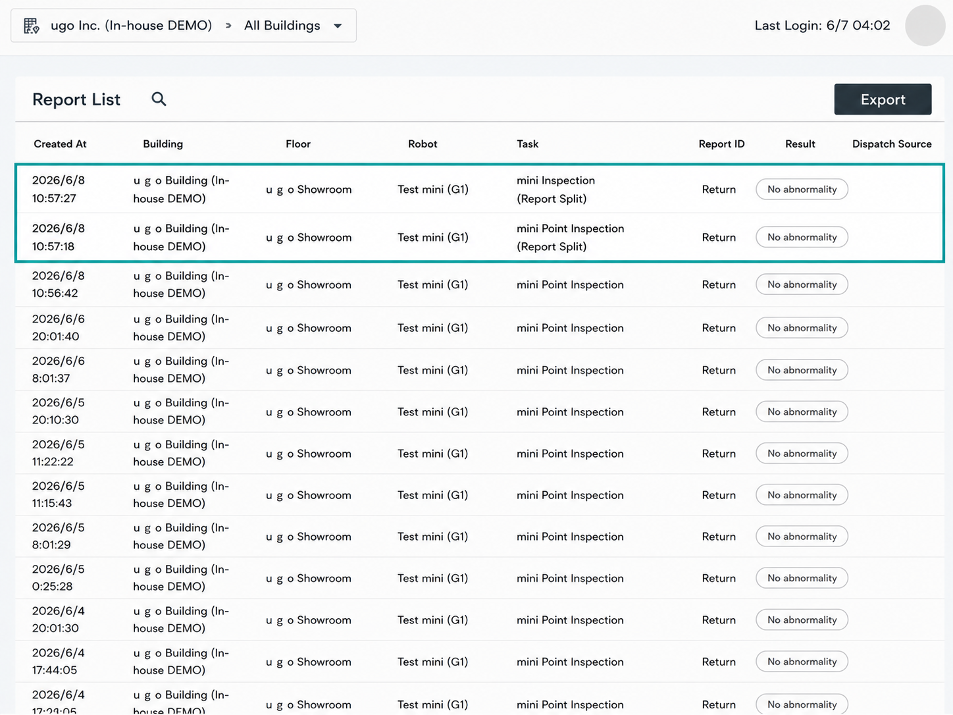This screenshot has width=953, height=715.
Task: Open the 10:57:27 mini Inspection report row
Action: click(x=479, y=189)
